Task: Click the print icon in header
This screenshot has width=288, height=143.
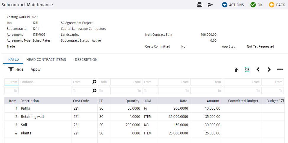Action: (200, 5)
